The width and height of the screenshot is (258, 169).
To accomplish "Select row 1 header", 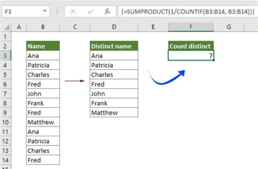I will pyautogui.click(x=5, y=37).
